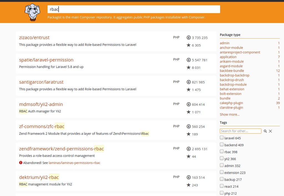Open the zizaco/entrust package
The width and height of the screenshot is (284, 196).
[x=34, y=37]
